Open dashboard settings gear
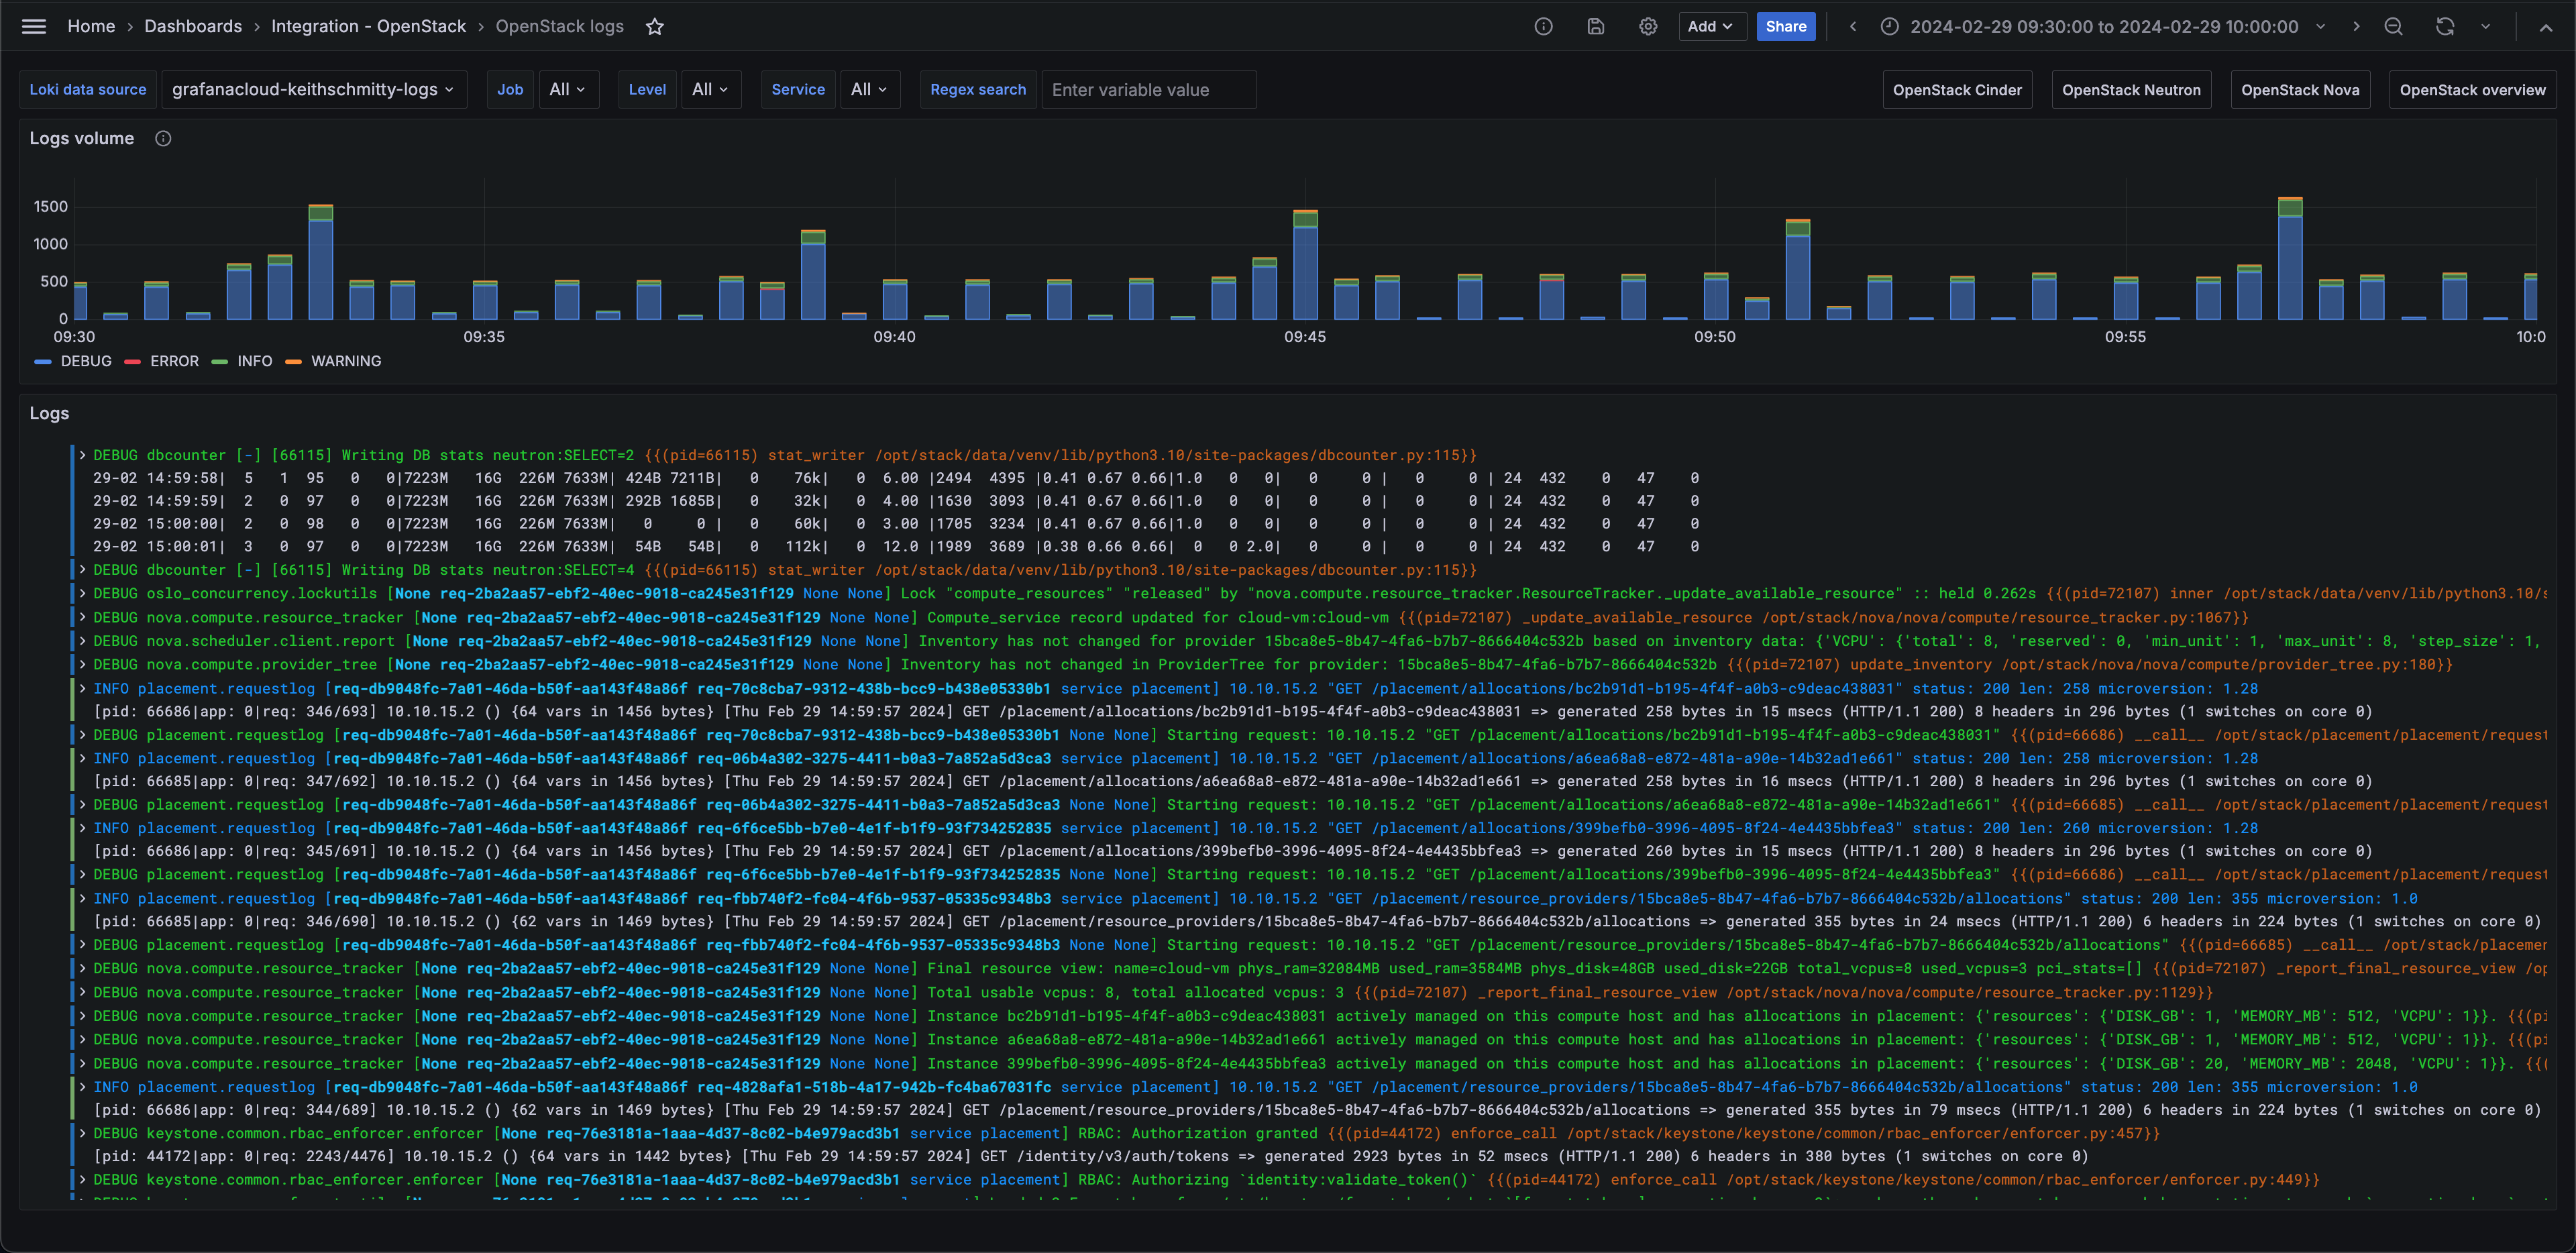The image size is (2576, 1253). point(1647,27)
